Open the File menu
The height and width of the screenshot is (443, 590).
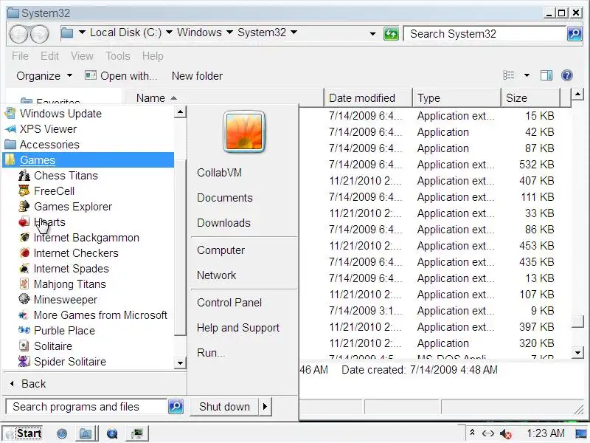(x=21, y=56)
